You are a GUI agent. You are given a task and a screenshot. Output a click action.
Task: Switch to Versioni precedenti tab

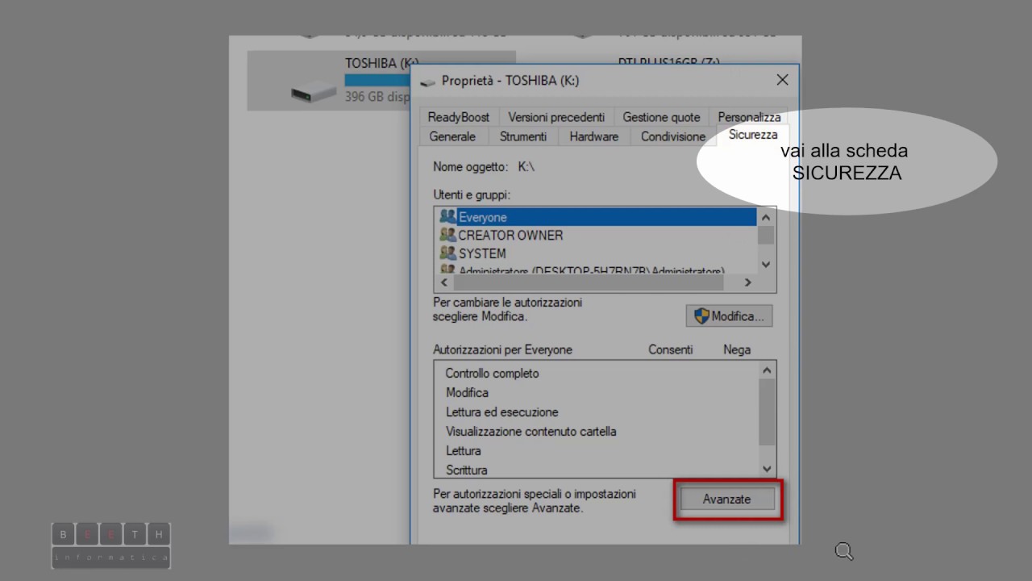coord(556,117)
